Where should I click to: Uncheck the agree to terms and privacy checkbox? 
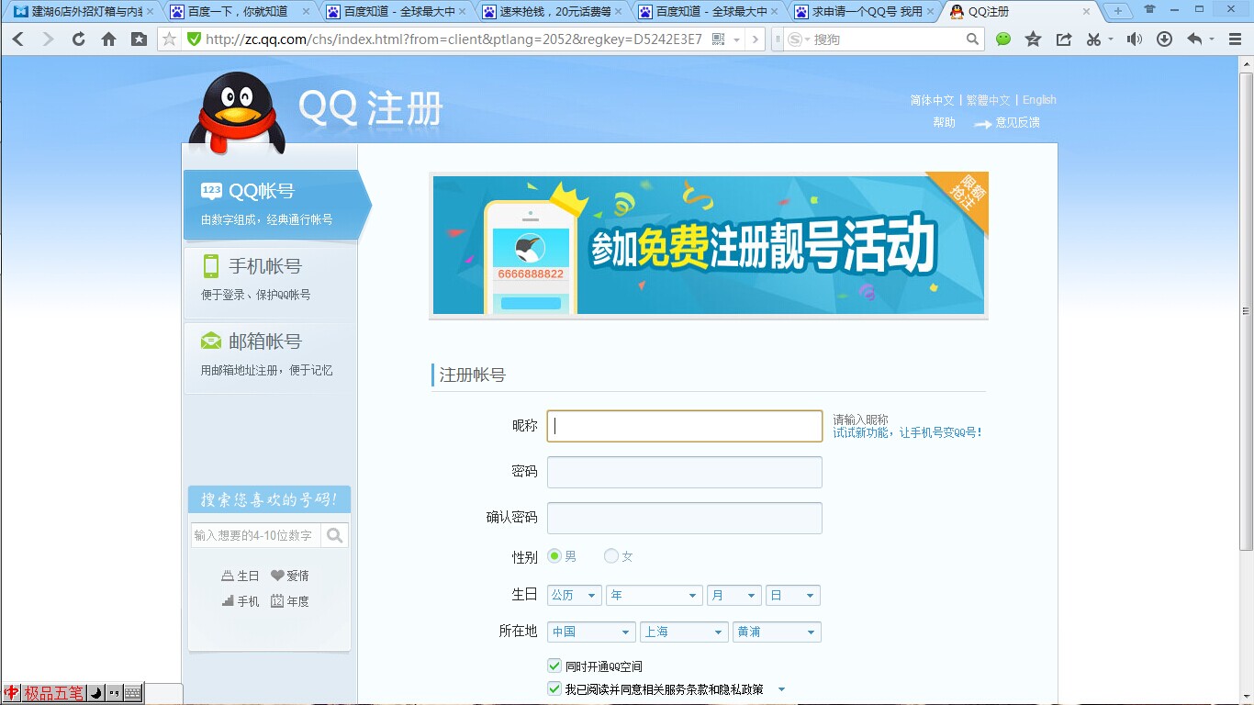pyautogui.click(x=554, y=688)
